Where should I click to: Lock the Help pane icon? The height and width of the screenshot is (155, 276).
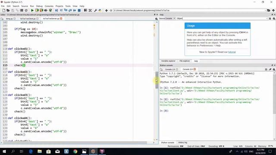tap(270, 19)
